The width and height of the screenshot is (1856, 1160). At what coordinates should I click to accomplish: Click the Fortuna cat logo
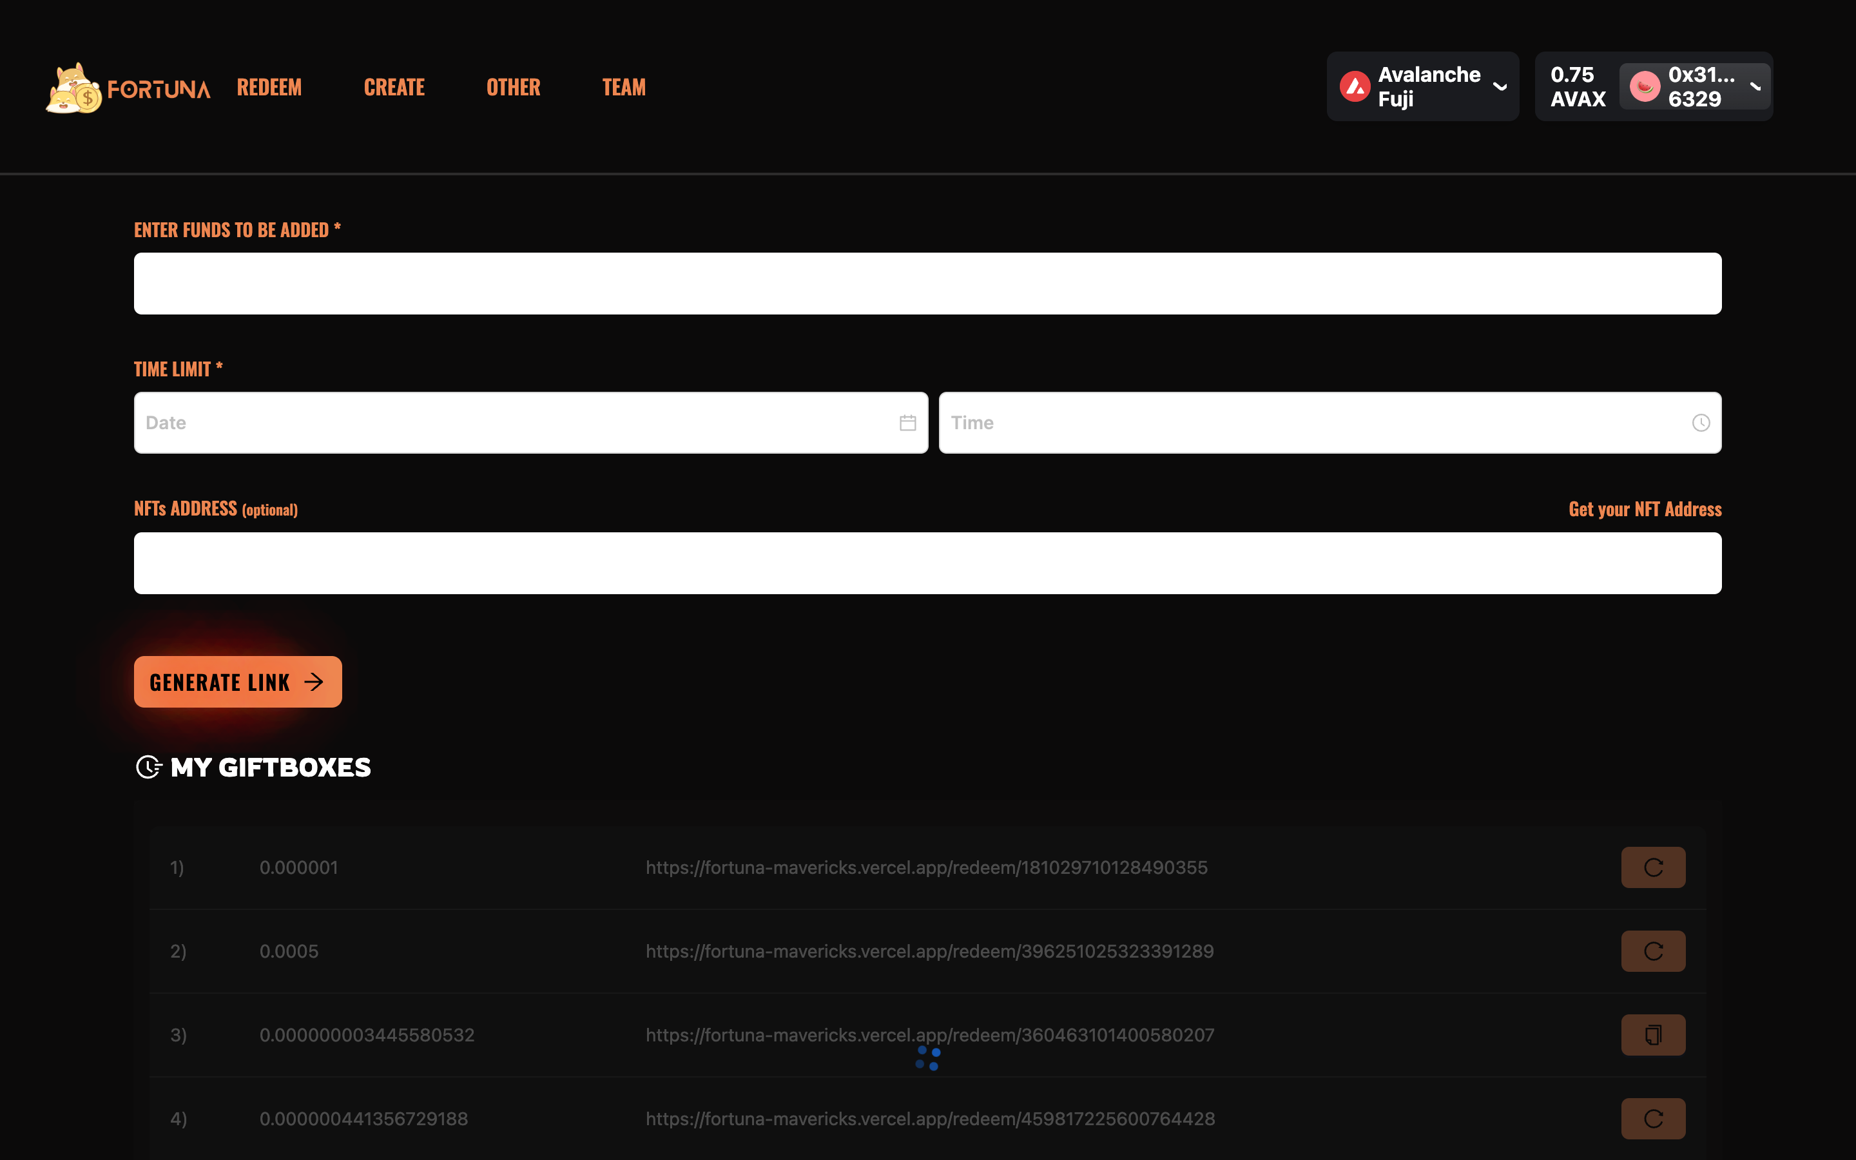[x=73, y=88]
